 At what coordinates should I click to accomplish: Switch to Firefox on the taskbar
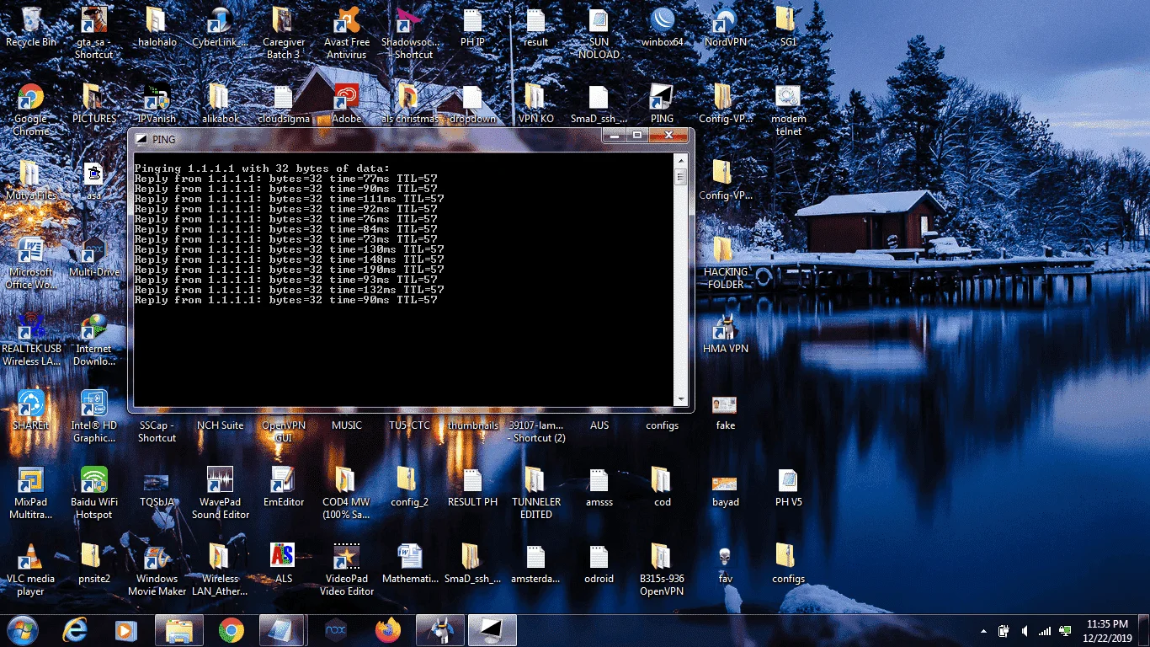coord(388,630)
